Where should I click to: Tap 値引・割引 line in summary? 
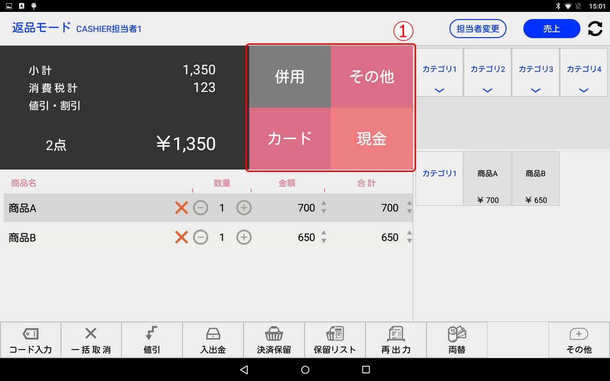pos(55,106)
